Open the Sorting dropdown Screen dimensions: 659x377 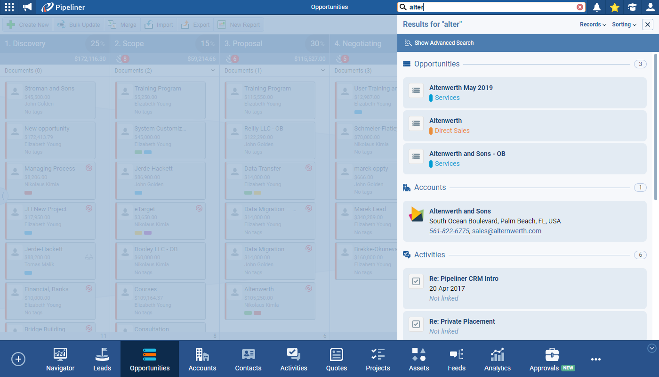[x=624, y=25]
